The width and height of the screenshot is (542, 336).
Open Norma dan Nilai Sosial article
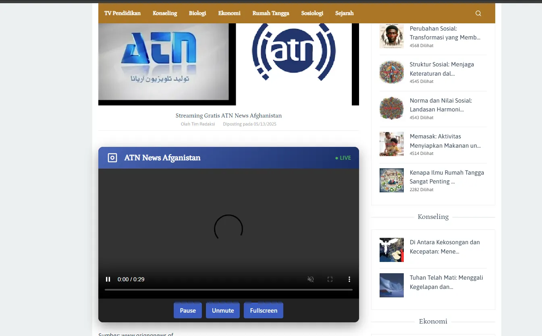441,105
